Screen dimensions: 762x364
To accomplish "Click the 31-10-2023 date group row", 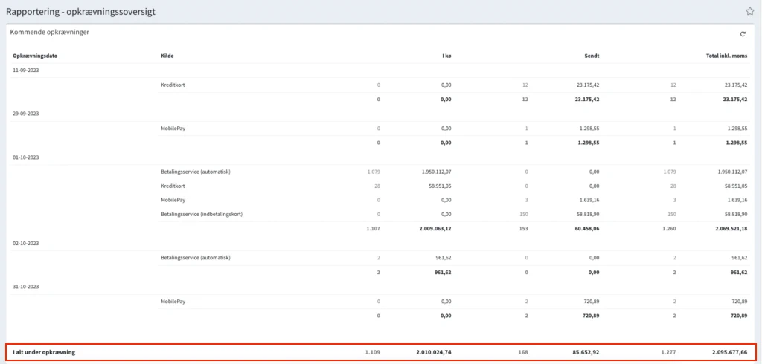I will pos(26,287).
